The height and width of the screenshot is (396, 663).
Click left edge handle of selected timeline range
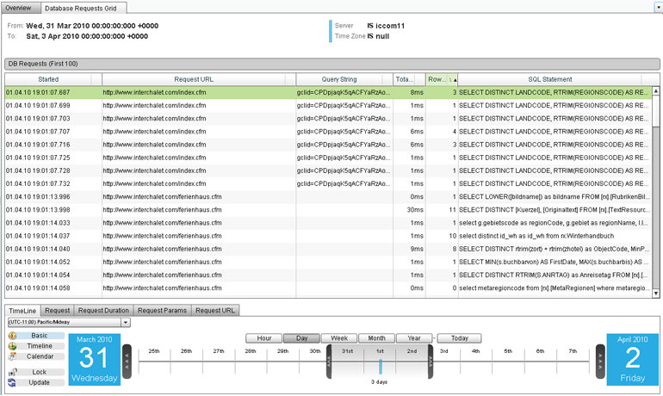[x=329, y=362]
